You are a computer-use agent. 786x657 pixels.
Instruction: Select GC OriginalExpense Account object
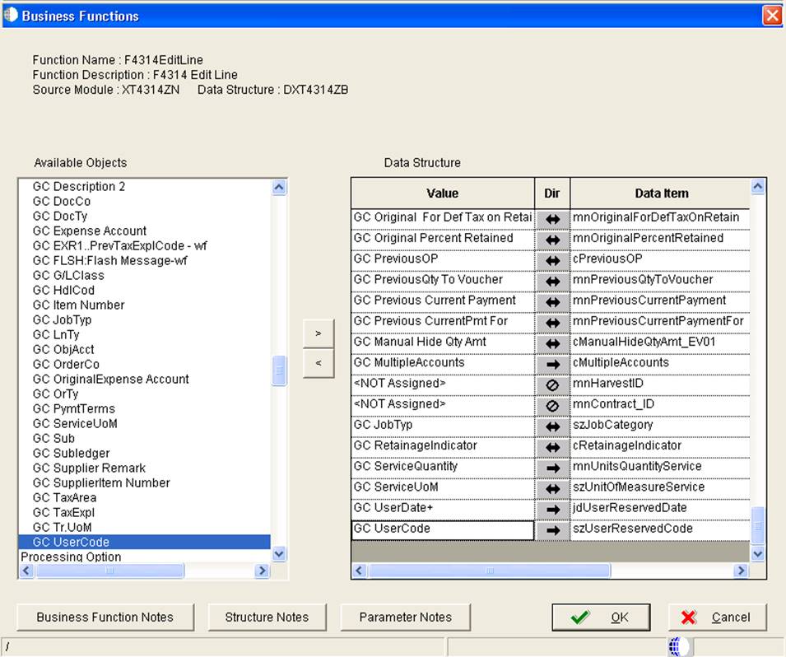111,380
